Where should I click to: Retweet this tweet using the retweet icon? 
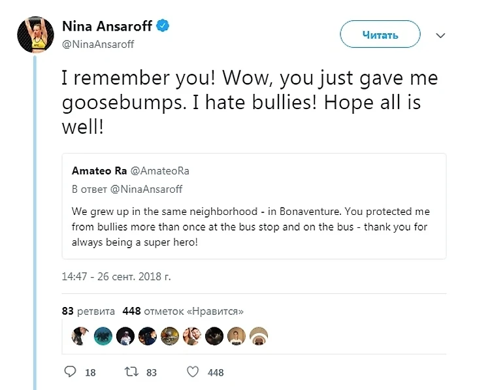click(x=131, y=372)
